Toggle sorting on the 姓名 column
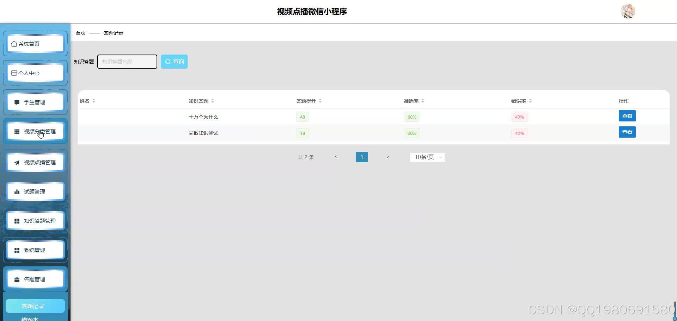677x321 pixels. point(93,101)
